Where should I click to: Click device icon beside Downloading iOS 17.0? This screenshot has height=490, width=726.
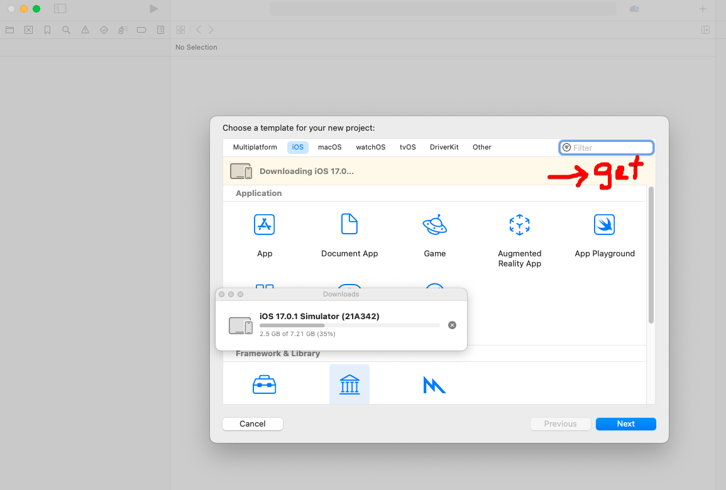tap(241, 171)
